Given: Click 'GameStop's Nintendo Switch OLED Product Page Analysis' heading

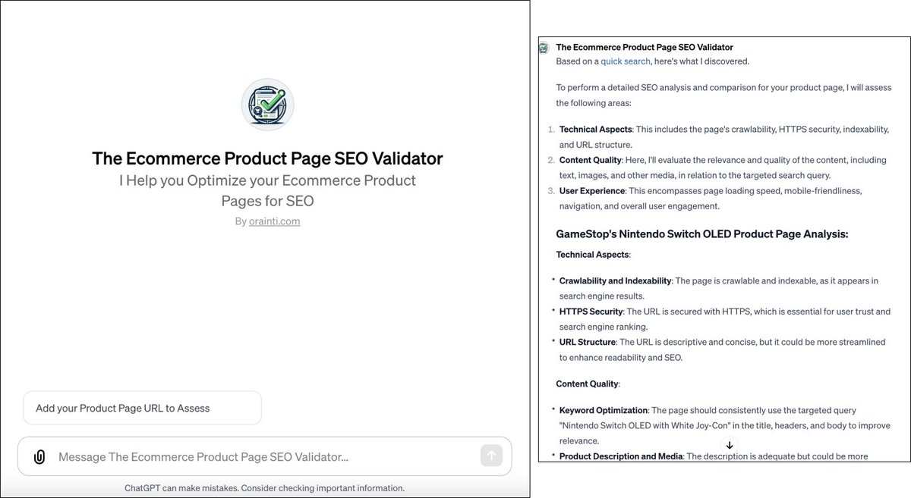Looking at the screenshot, I should point(702,233).
